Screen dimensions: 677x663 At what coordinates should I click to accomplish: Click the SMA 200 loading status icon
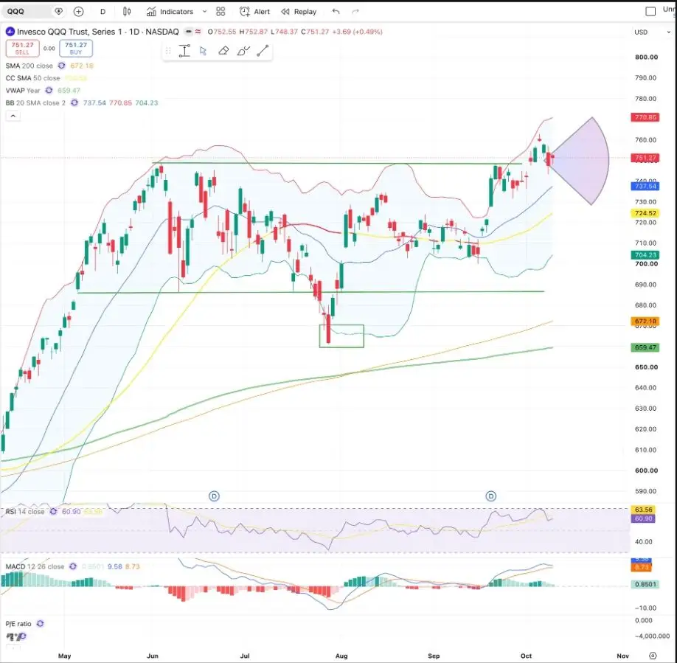click(62, 66)
